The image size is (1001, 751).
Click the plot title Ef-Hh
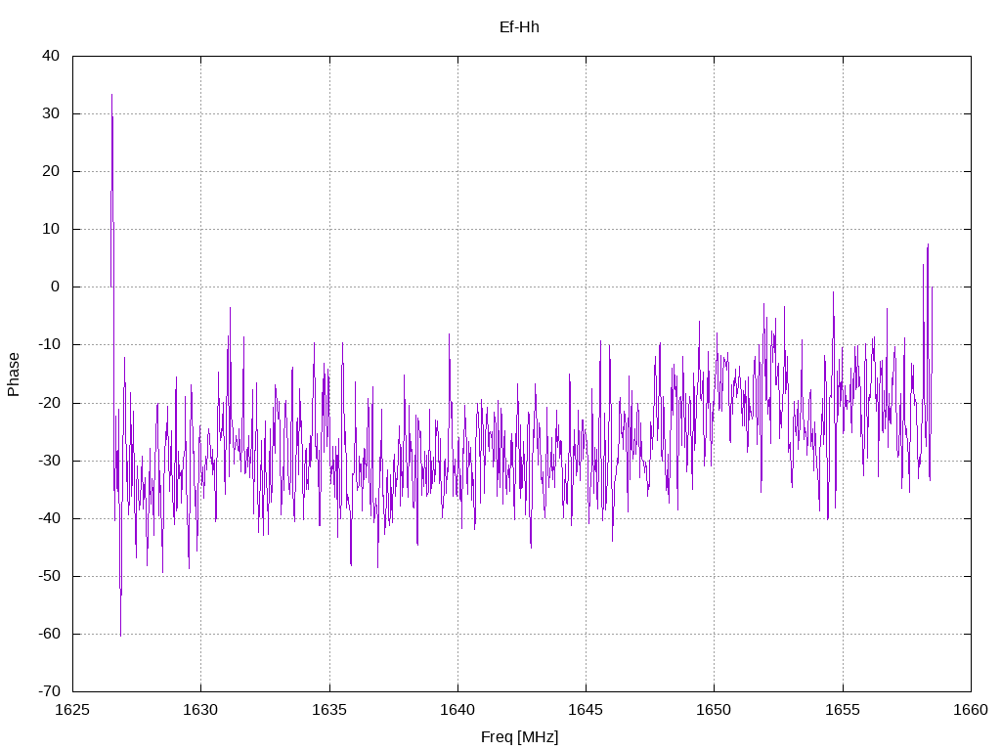point(519,26)
